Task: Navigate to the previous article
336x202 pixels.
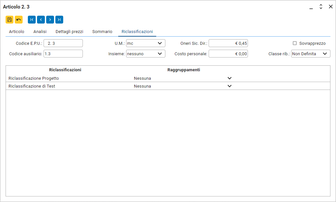Action: click(41, 20)
